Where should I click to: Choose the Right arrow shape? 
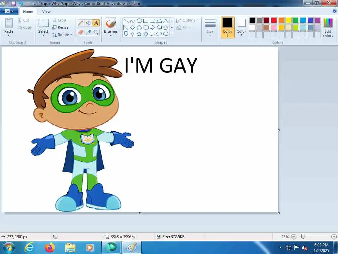[152, 27]
